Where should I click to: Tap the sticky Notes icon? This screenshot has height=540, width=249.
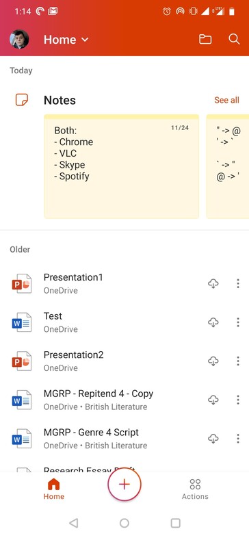coord(22,100)
